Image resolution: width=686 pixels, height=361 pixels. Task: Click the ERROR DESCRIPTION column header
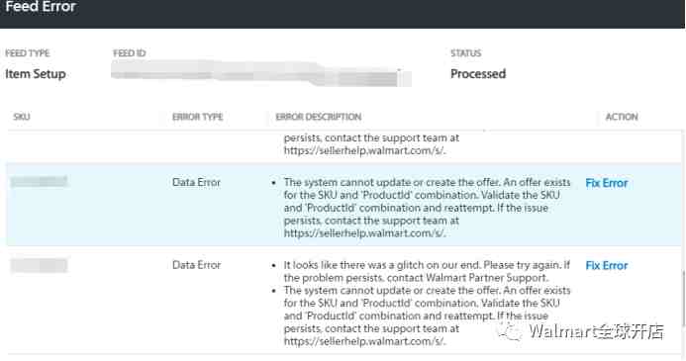(x=319, y=117)
